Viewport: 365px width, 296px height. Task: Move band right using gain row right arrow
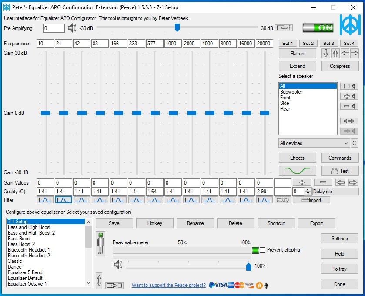pyautogui.click(x=353, y=182)
